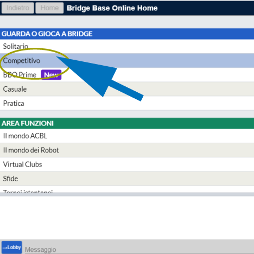
Task: Click the purple New badge
Action: coord(51,75)
